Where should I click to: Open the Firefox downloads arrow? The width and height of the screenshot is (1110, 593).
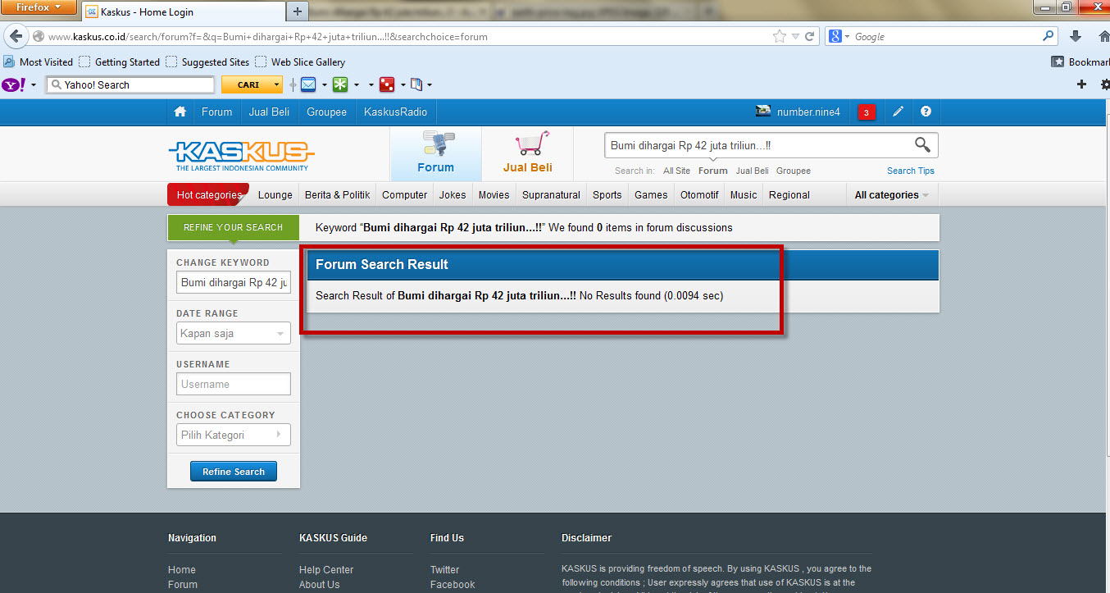[x=1076, y=36]
